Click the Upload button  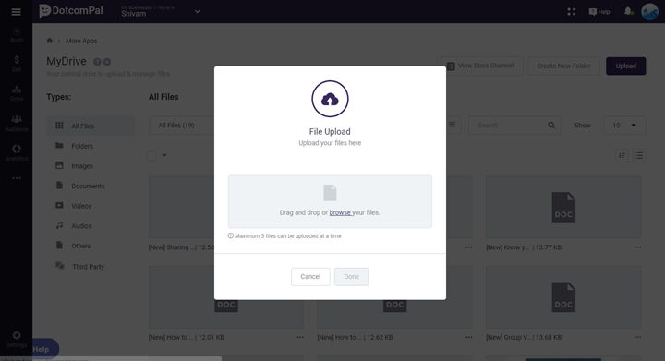[625, 66]
